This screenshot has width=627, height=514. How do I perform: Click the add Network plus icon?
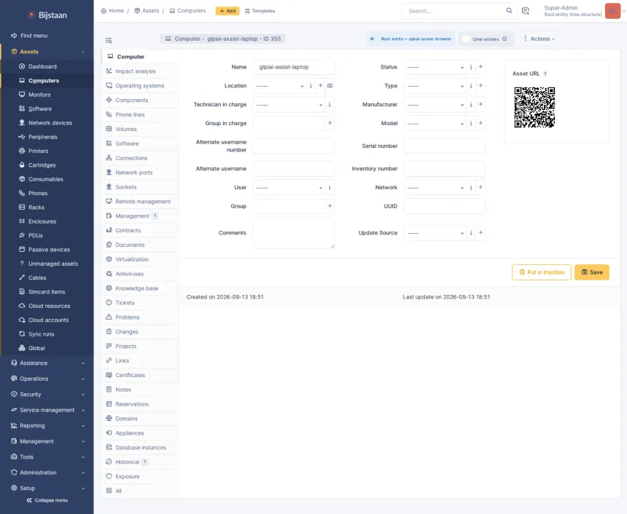coord(480,187)
